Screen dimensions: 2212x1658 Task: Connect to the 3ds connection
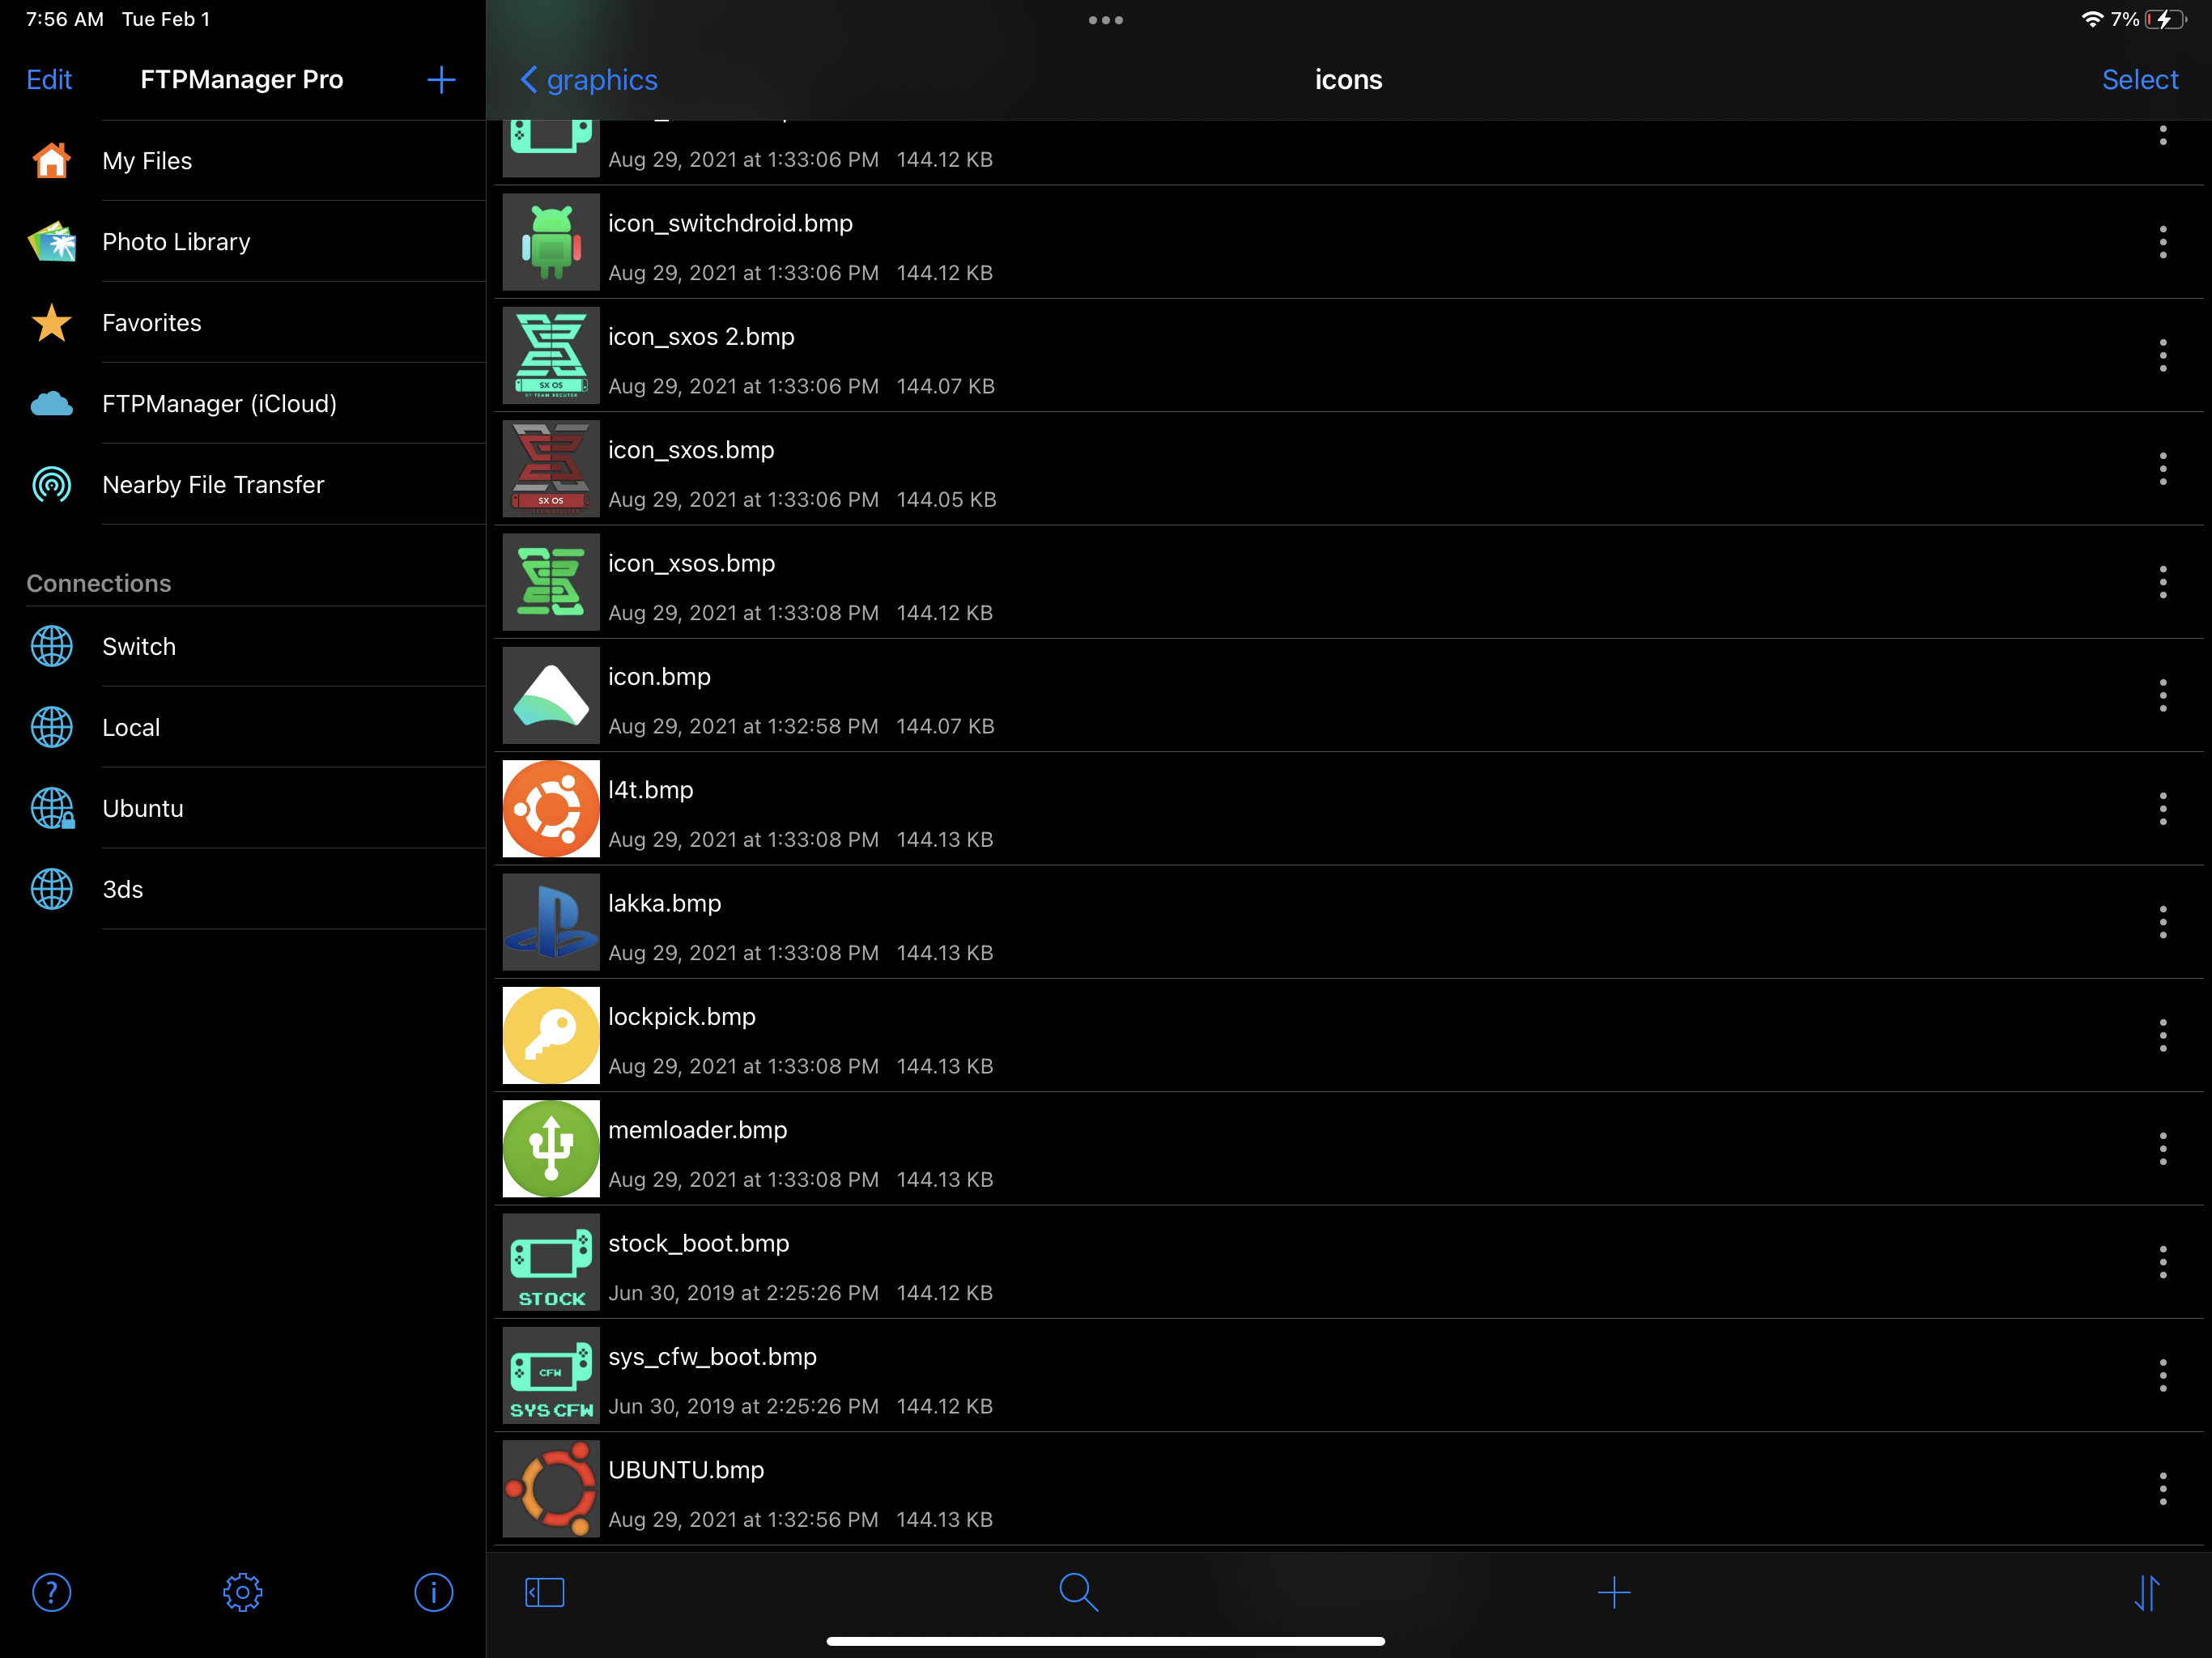[243, 889]
